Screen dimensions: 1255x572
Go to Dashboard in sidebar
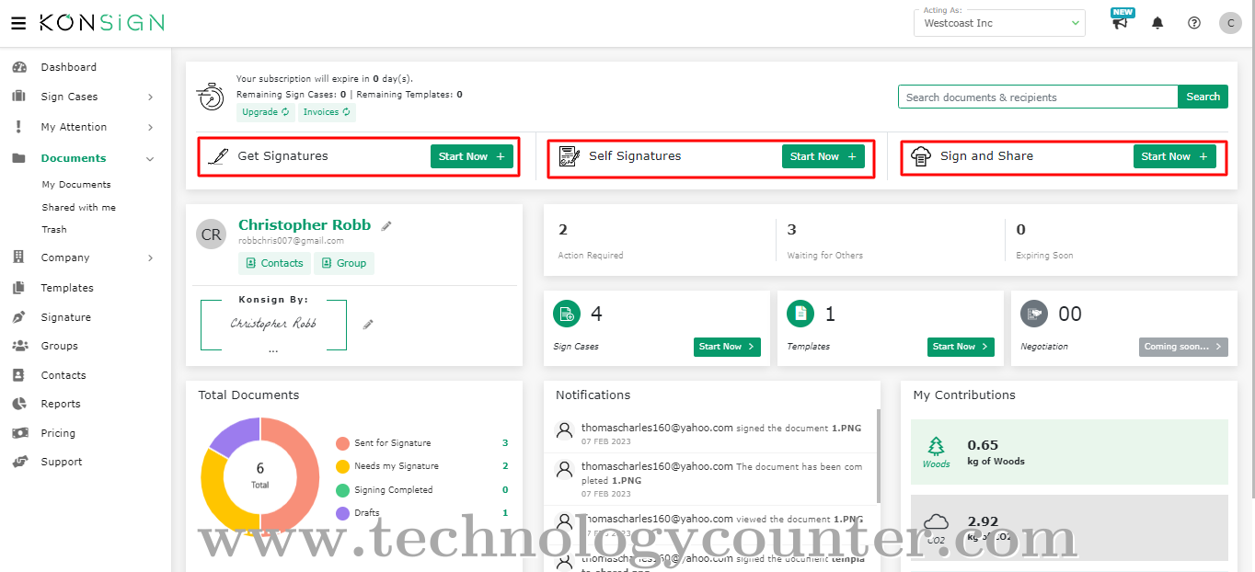[68, 67]
